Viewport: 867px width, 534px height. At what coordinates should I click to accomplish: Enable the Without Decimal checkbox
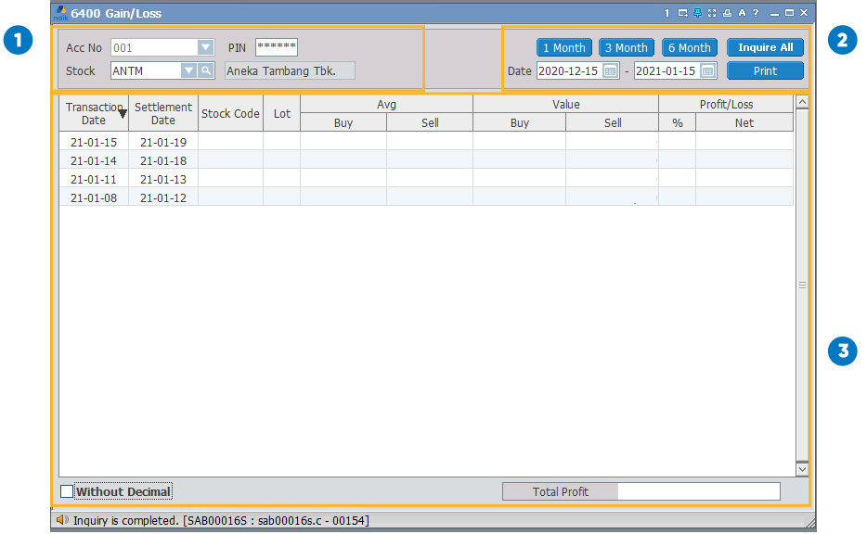(x=67, y=491)
